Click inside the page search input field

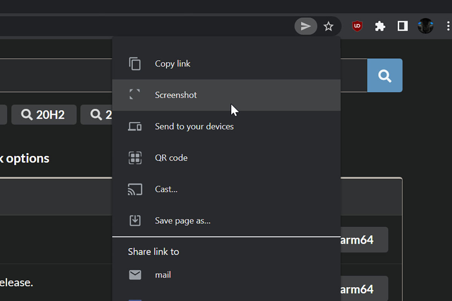pos(56,75)
